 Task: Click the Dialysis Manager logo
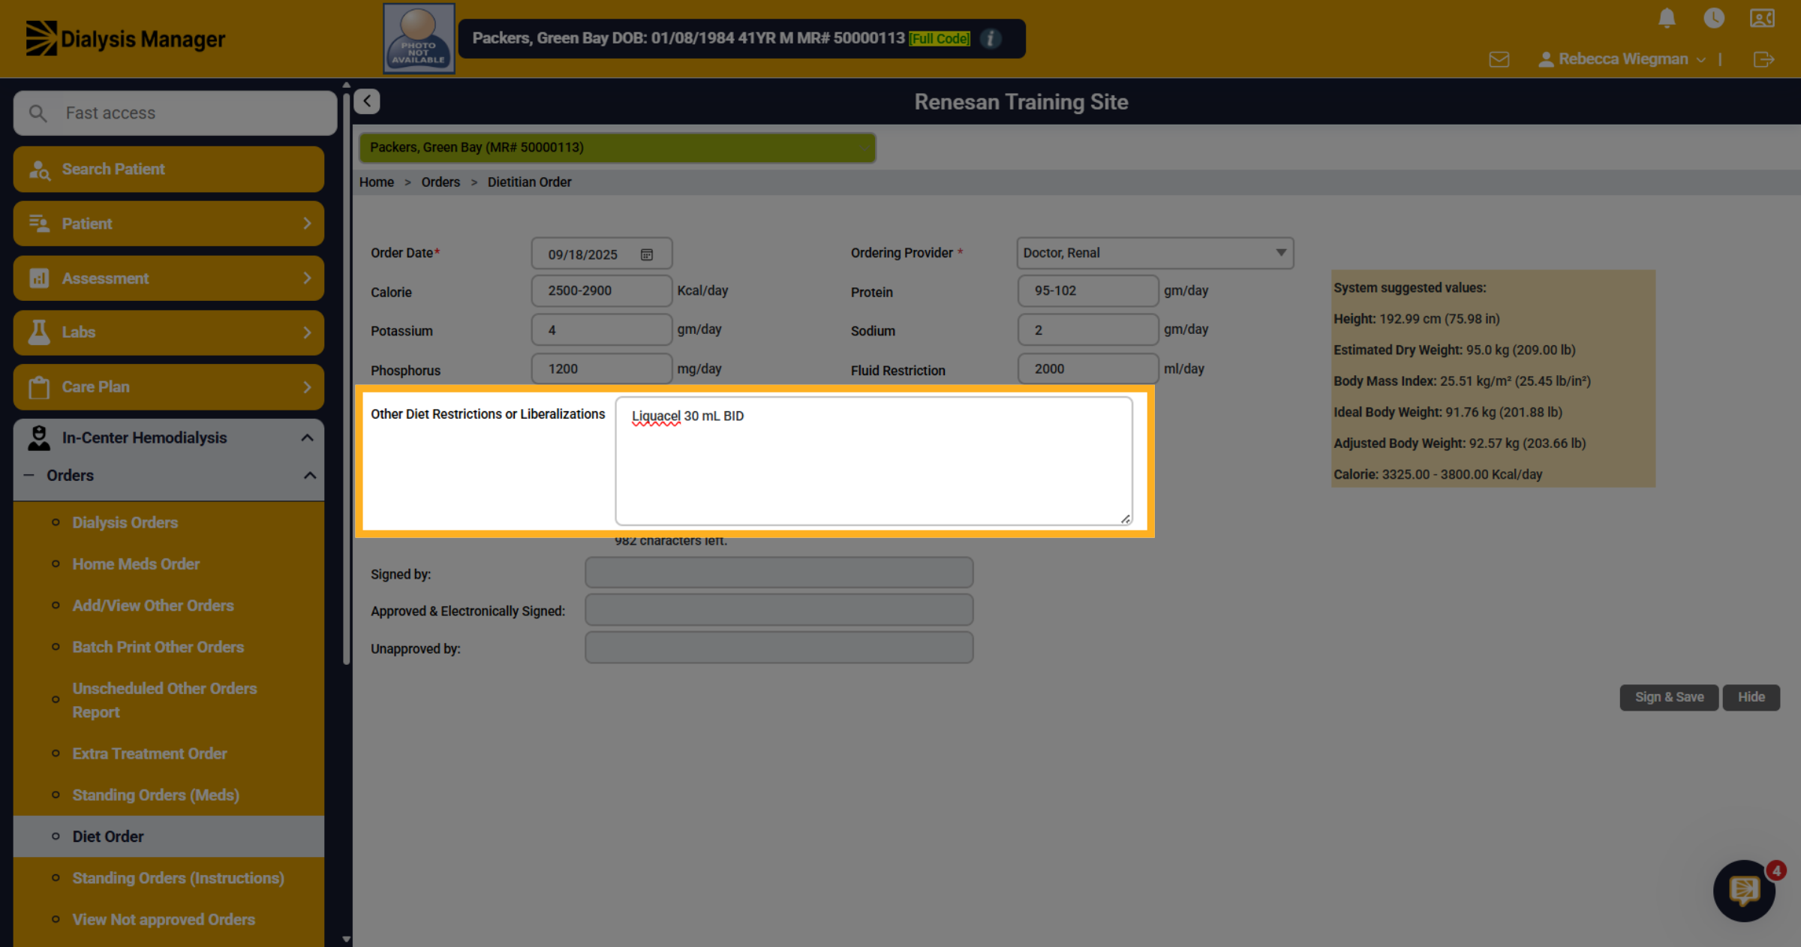click(x=125, y=38)
